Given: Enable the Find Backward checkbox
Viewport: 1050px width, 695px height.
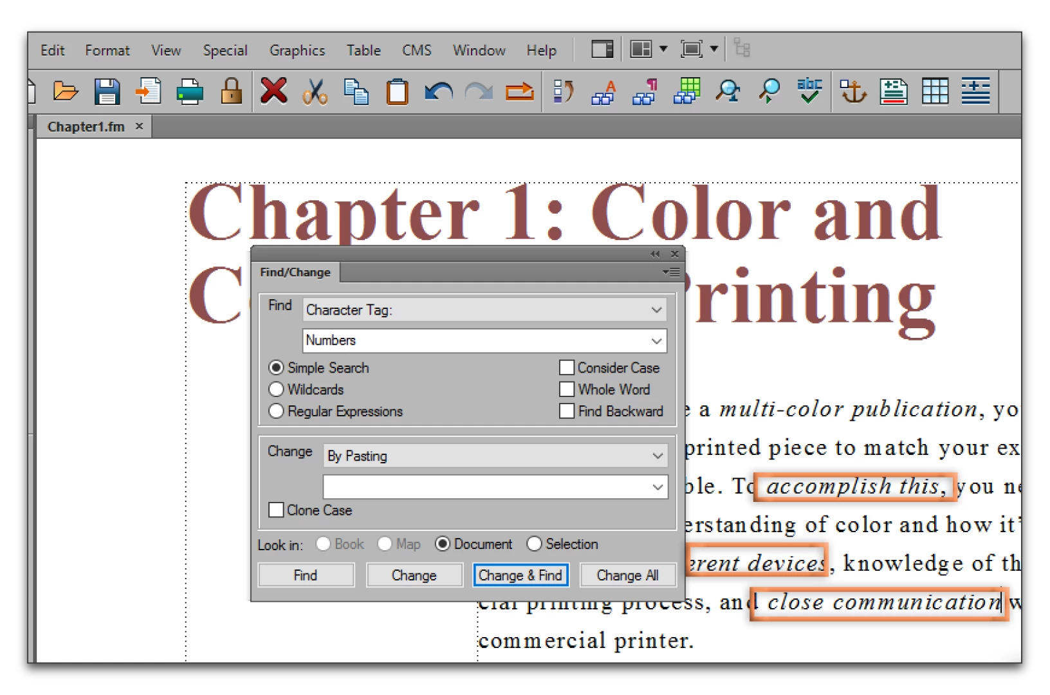Looking at the screenshot, I should click(567, 411).
